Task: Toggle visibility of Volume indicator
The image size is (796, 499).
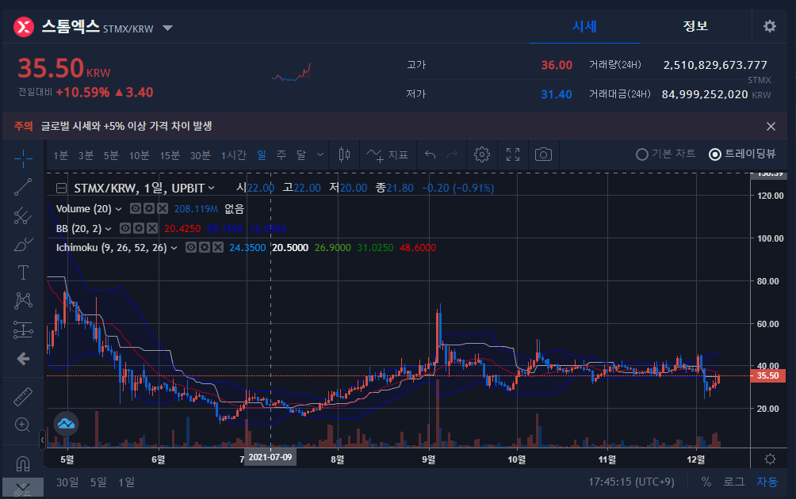Action: coord(135,208)
